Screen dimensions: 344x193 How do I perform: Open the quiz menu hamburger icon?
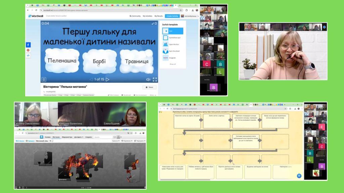pyautogui.click(x=44, y=79)
